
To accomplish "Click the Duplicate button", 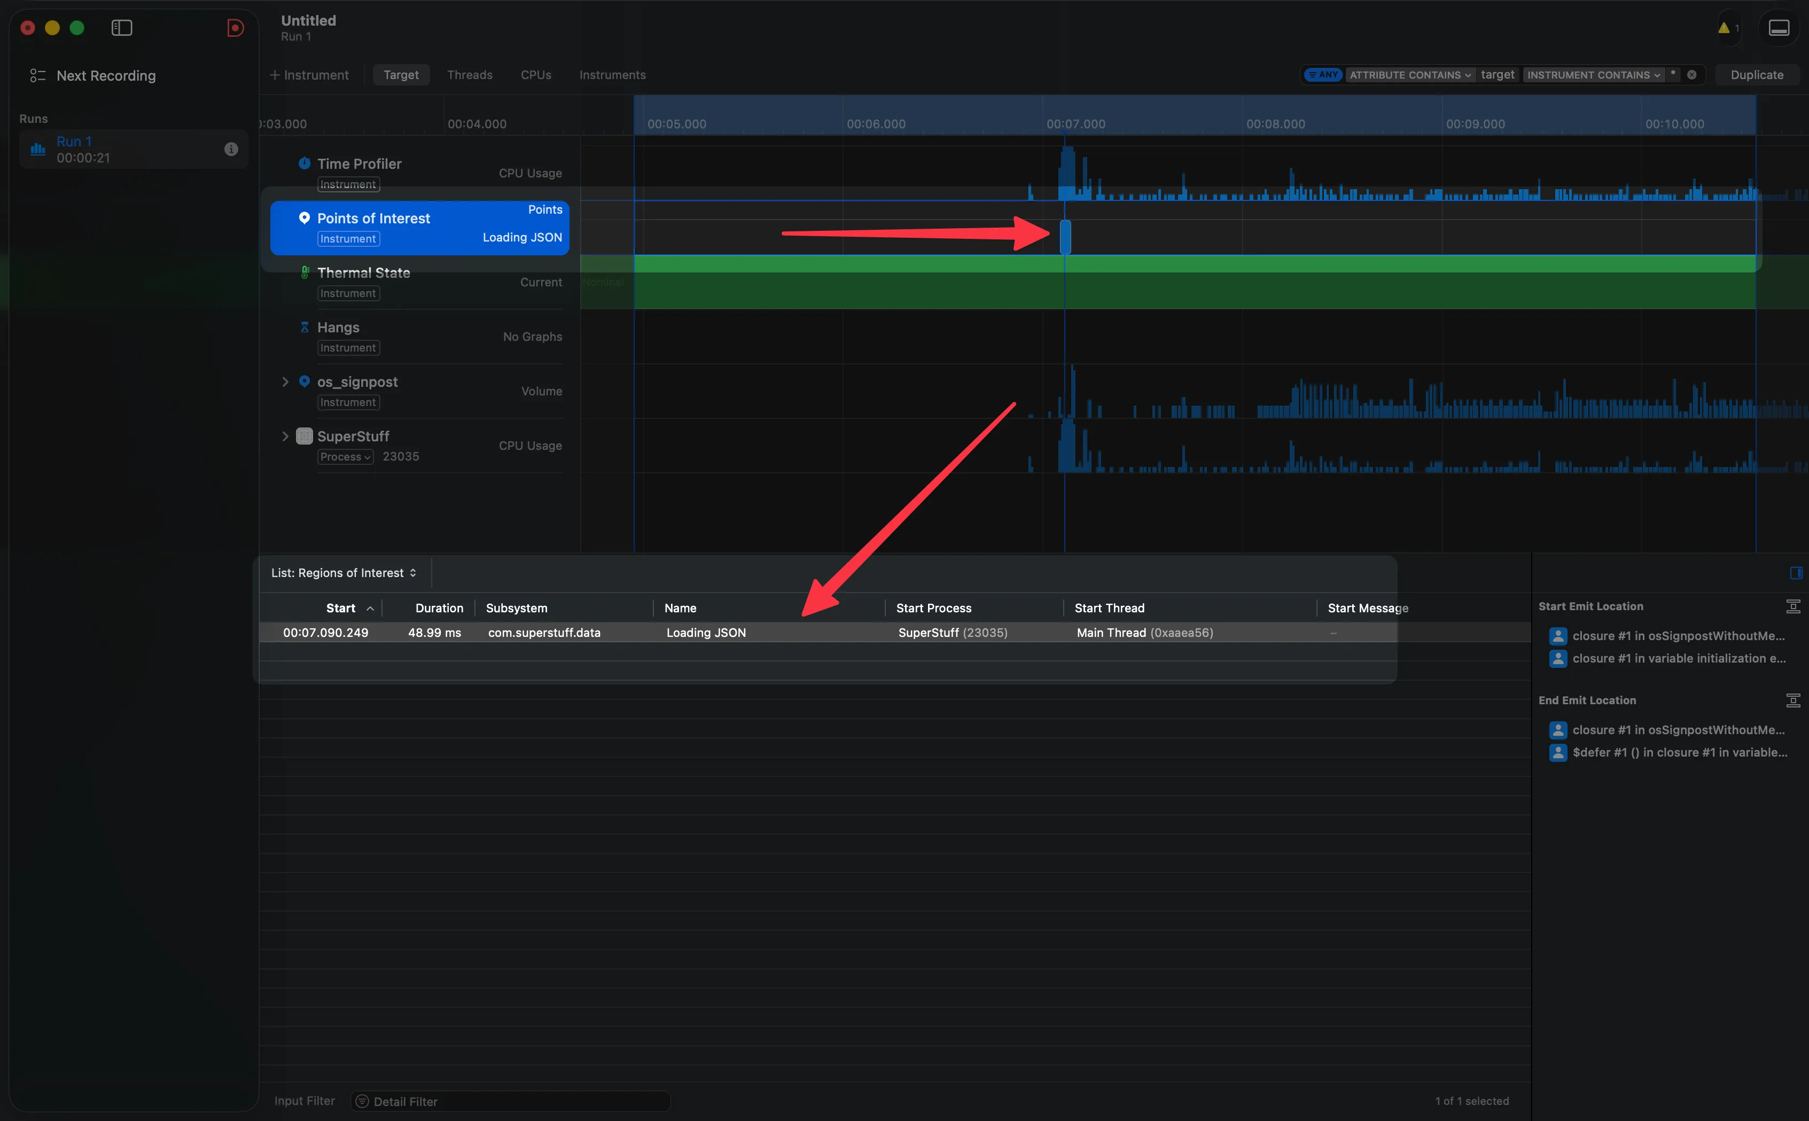I will click(1757, 74).
